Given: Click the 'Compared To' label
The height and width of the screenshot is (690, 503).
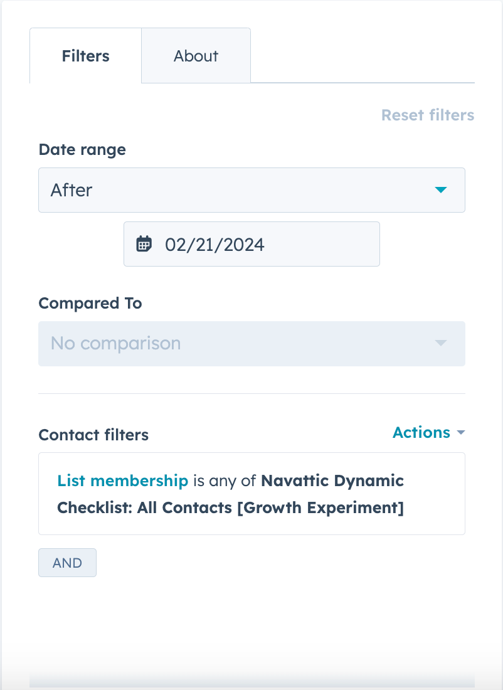Looking at the screenshot, I should pyautogui.click(x=90, y=304).
